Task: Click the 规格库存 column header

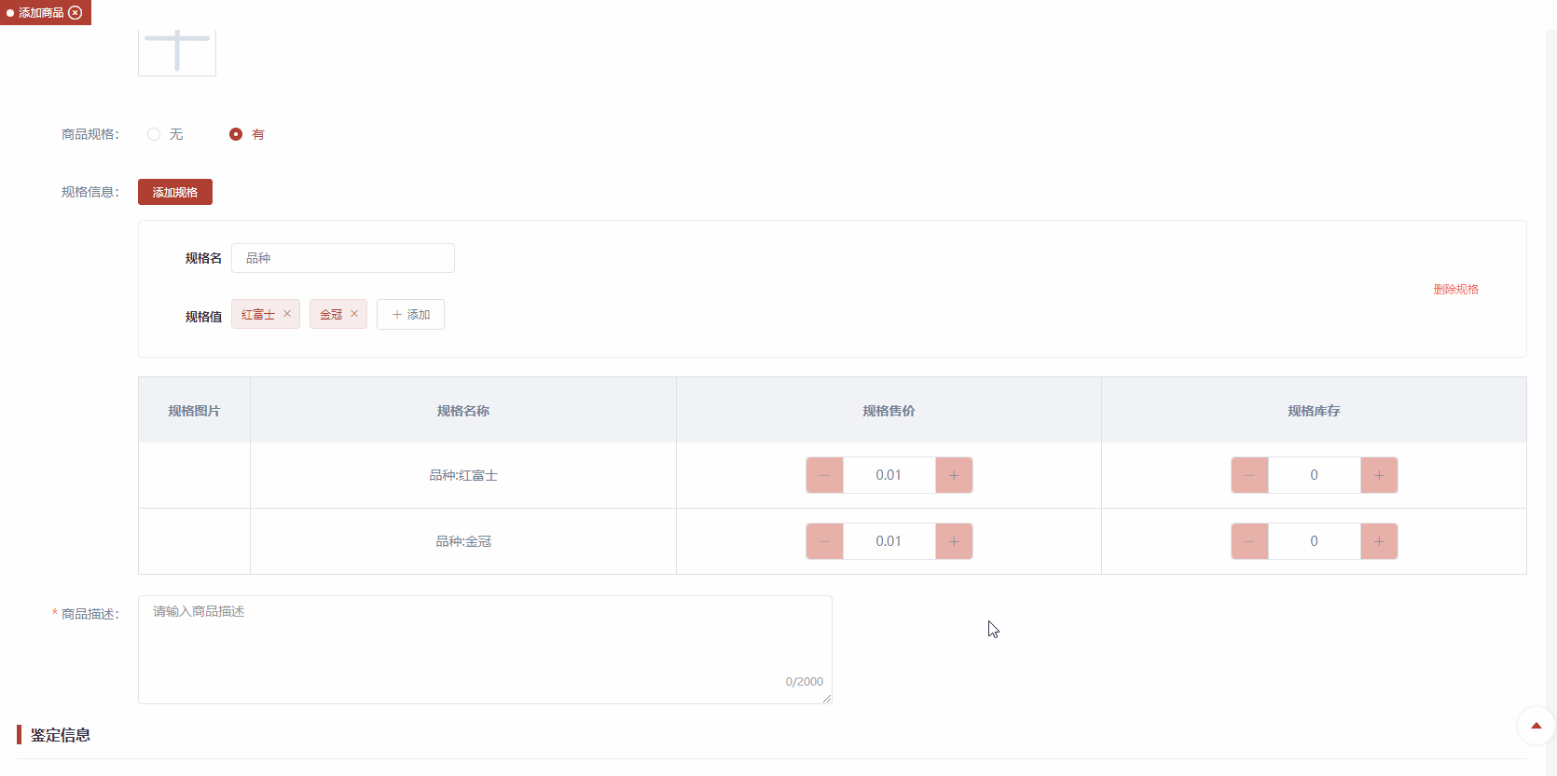Action: [1314, 411]
